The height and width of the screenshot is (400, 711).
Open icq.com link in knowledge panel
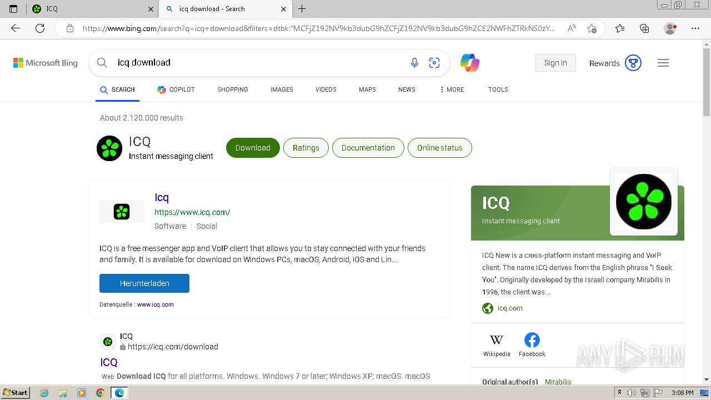510,308
